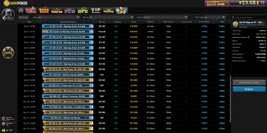Open the VIP Rooms tab
This screenshot has width=267, height=133.
tap(96, 11)
